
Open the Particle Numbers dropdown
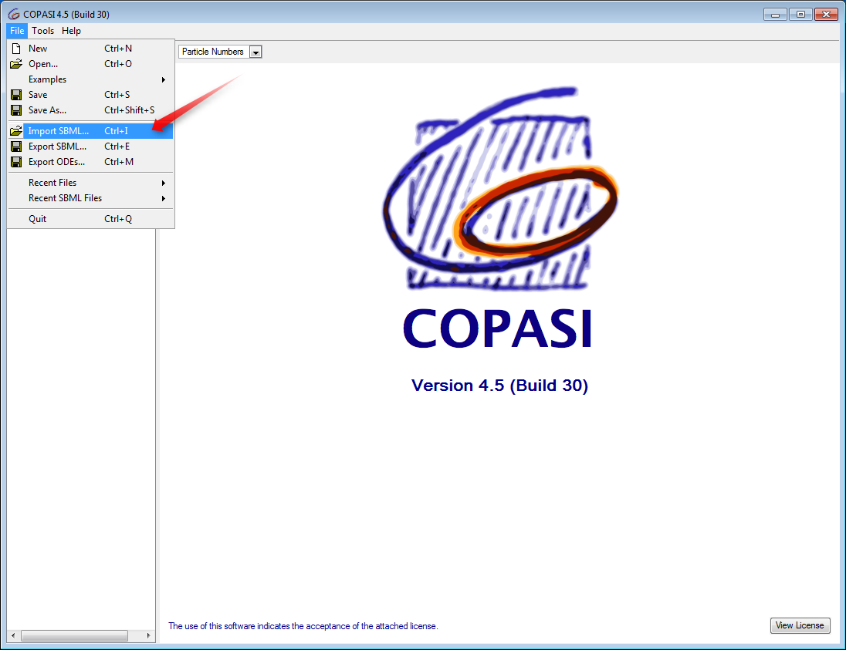220,52
